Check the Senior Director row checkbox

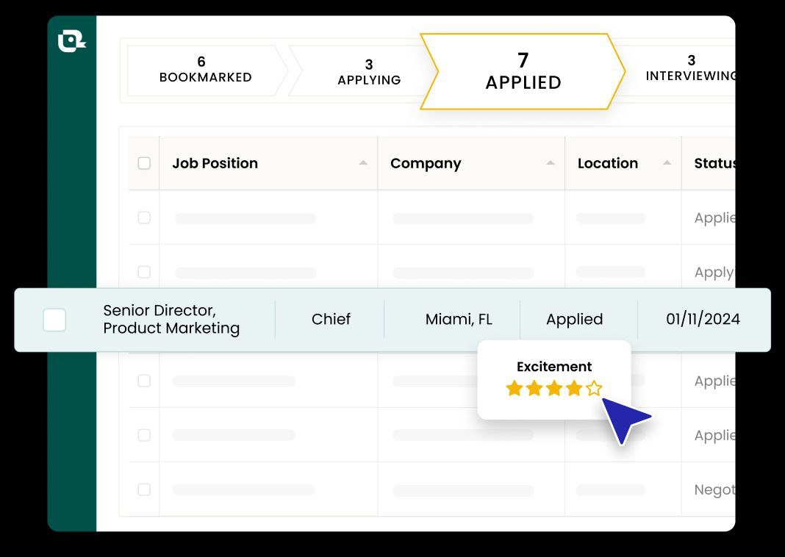point(54,320)
